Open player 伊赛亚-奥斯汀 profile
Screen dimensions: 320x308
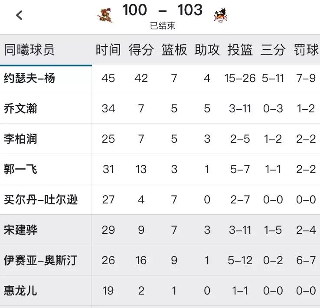pos(41,260)
